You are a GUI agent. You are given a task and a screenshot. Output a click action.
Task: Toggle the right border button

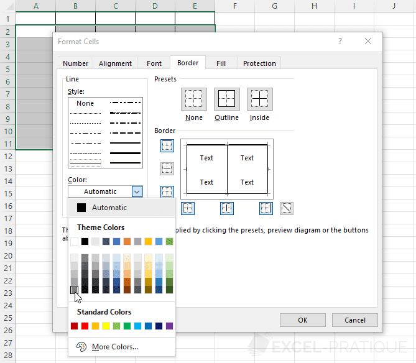[266, 208]
